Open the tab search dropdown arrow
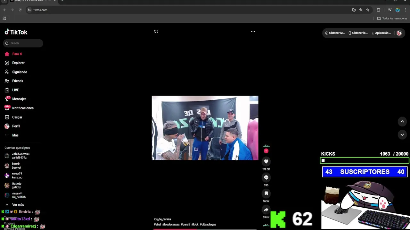 [x=4, y=1]
